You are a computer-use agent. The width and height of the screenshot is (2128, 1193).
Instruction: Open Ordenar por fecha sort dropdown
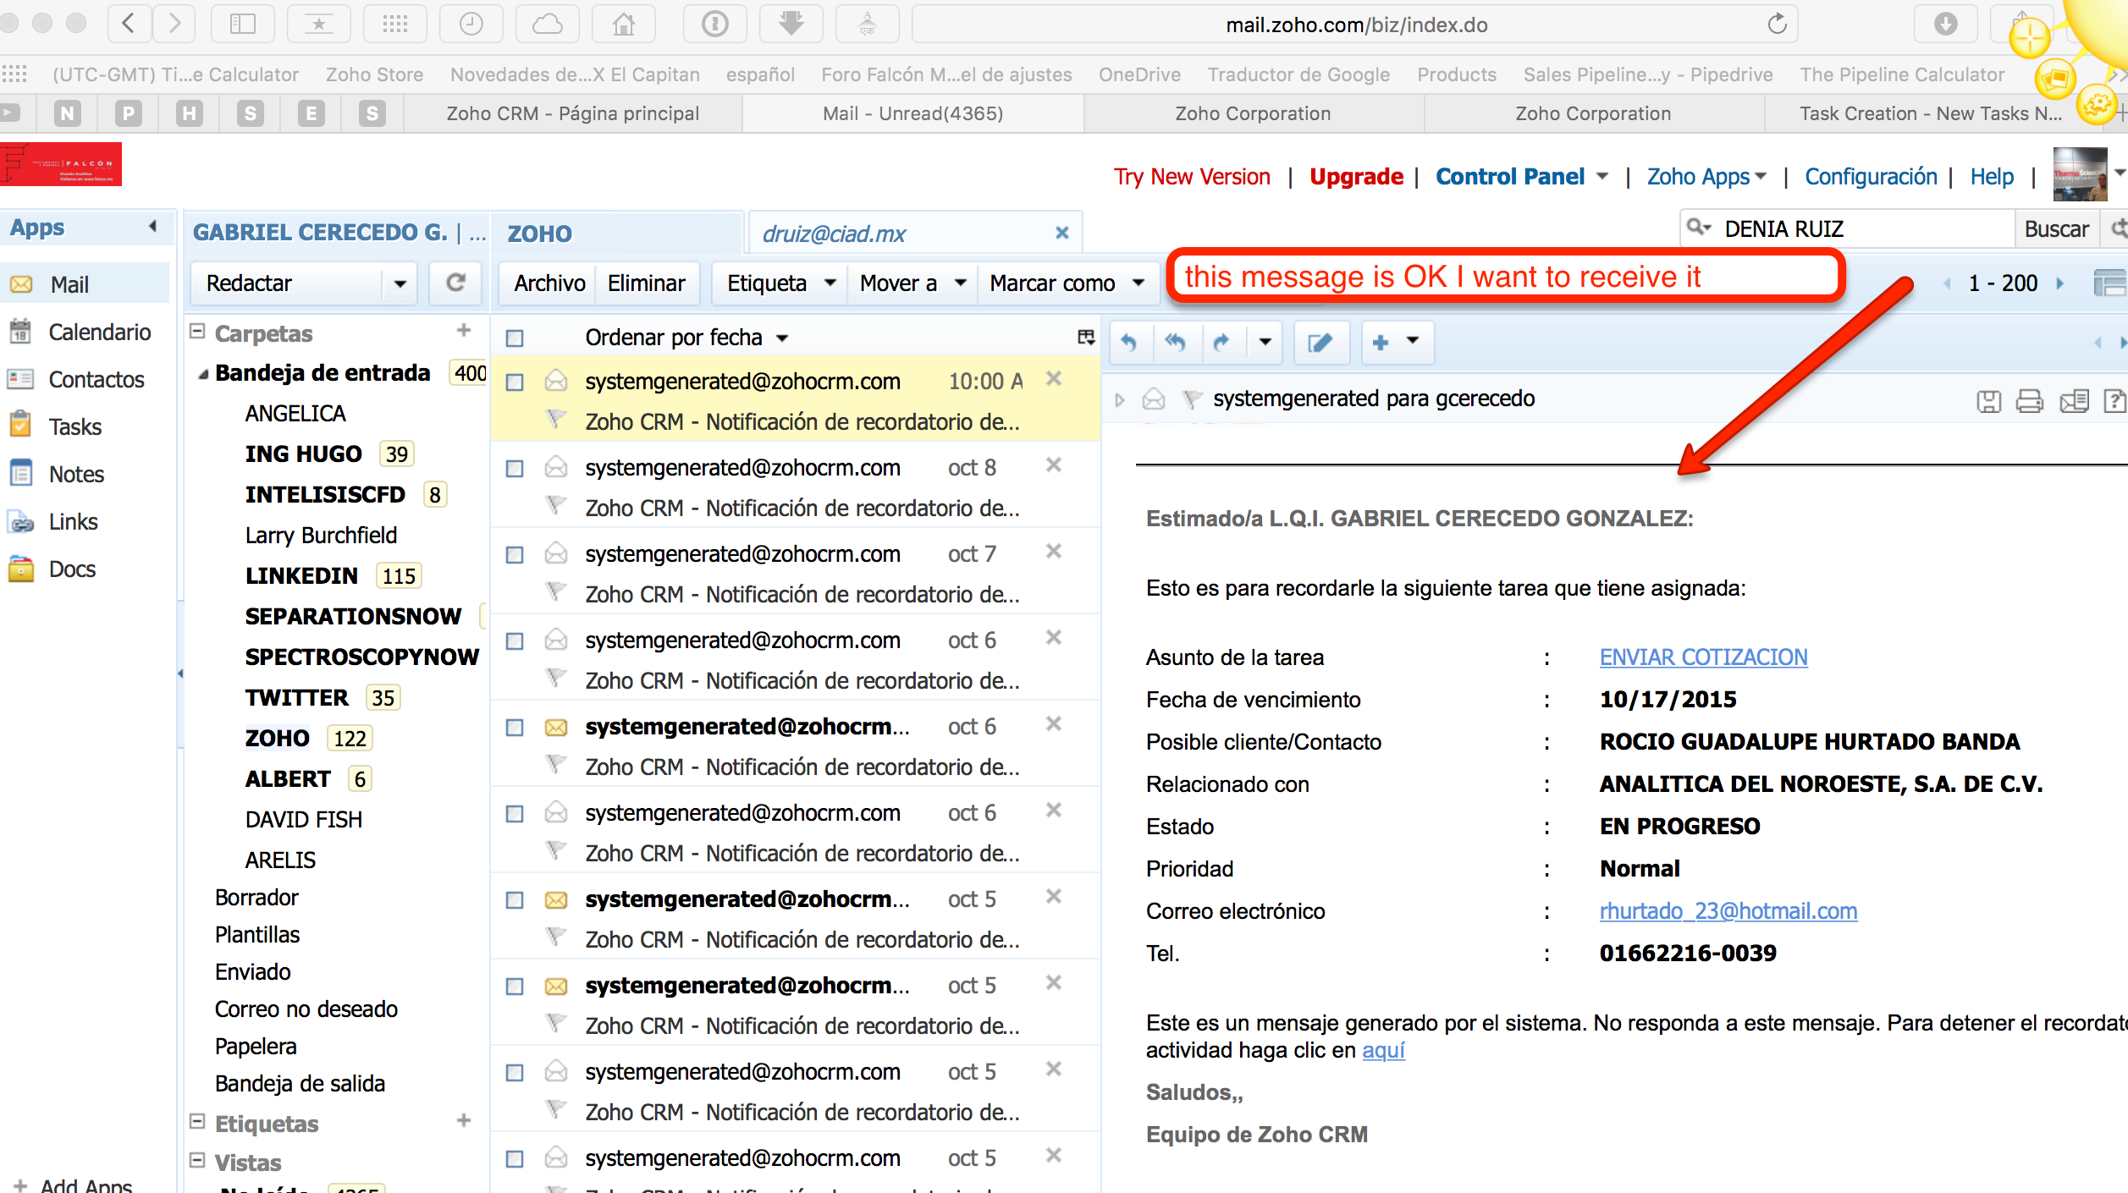coord(686,338)
